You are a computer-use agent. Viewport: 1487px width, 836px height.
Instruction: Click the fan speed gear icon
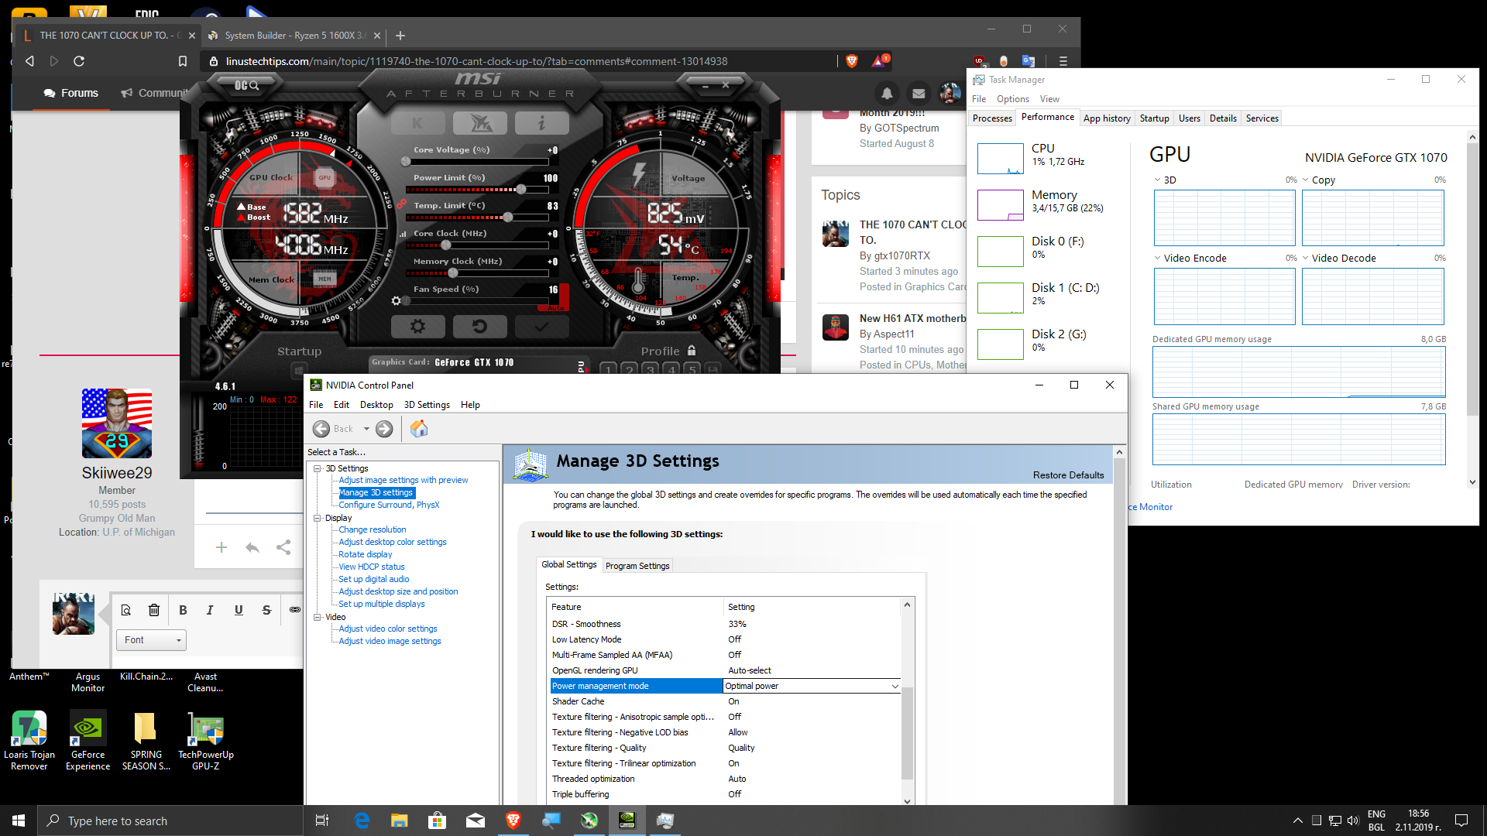tap(396, 300)
